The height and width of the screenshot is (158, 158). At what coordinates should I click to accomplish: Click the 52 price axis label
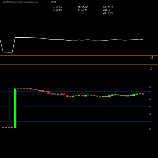coord(150,87)
